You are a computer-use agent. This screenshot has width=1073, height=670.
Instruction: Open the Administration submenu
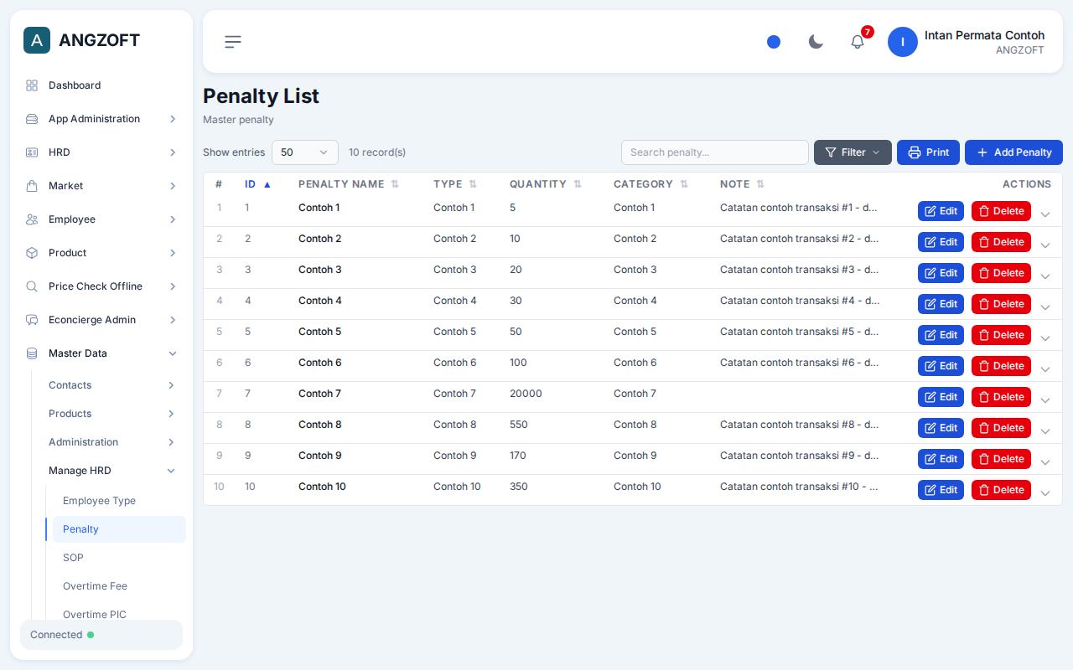[x=111, y=442]
